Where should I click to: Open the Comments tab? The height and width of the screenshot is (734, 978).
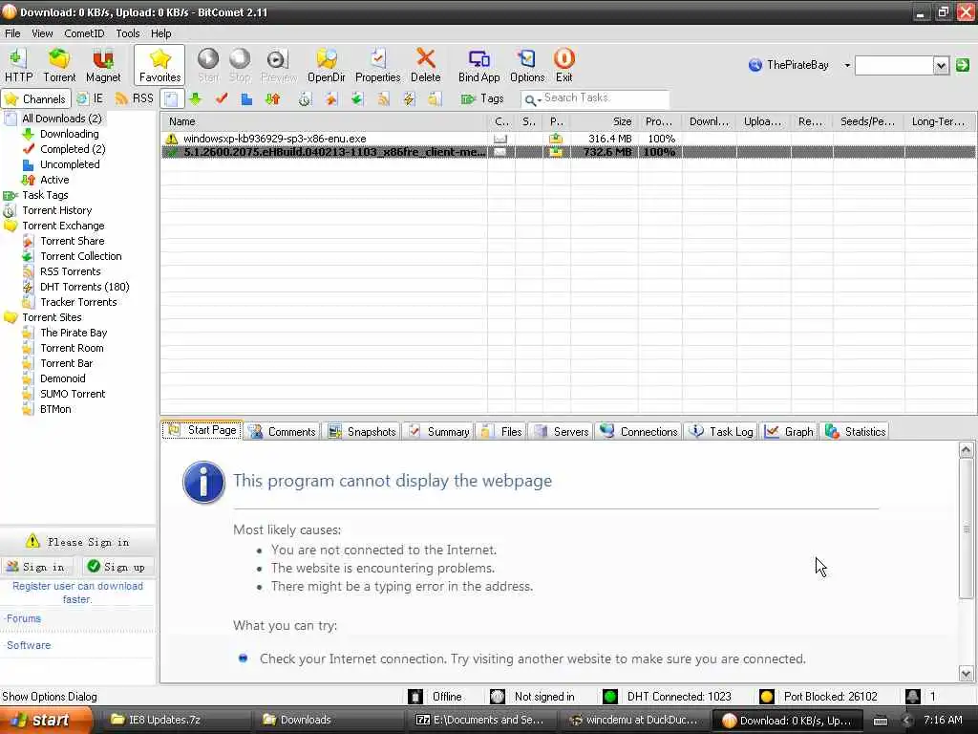tap(282, 431)
